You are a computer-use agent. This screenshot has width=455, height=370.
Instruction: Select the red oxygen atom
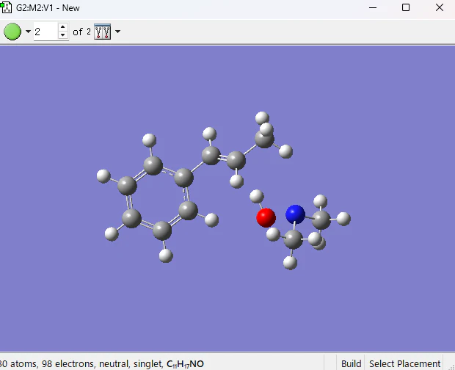266,217
